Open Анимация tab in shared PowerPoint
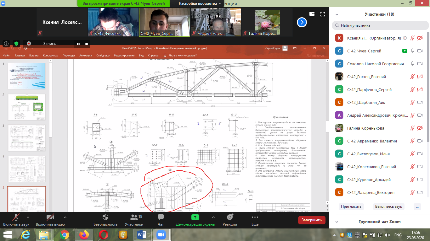This screenshot has width=430, height=241. (x=86, y=56)
